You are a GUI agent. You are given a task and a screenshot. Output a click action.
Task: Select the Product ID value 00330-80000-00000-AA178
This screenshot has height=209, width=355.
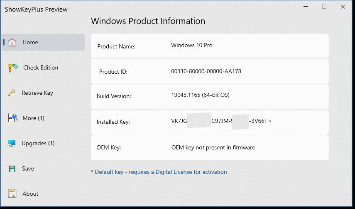click(x=206, y=71)
